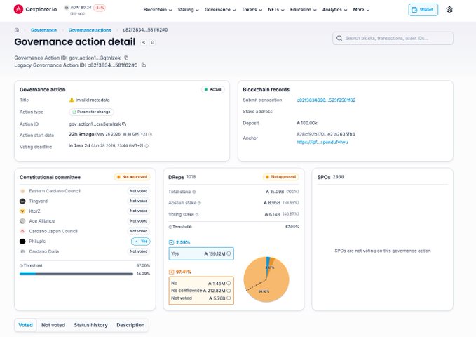Open the settings gear icon
The image size is (476, 337).
click(x=449, y=10)
